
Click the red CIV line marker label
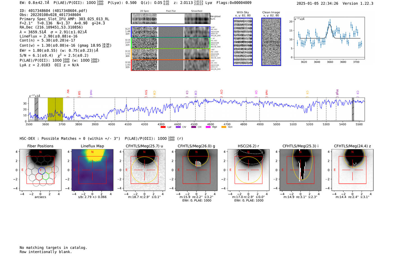tap(221, 93)
